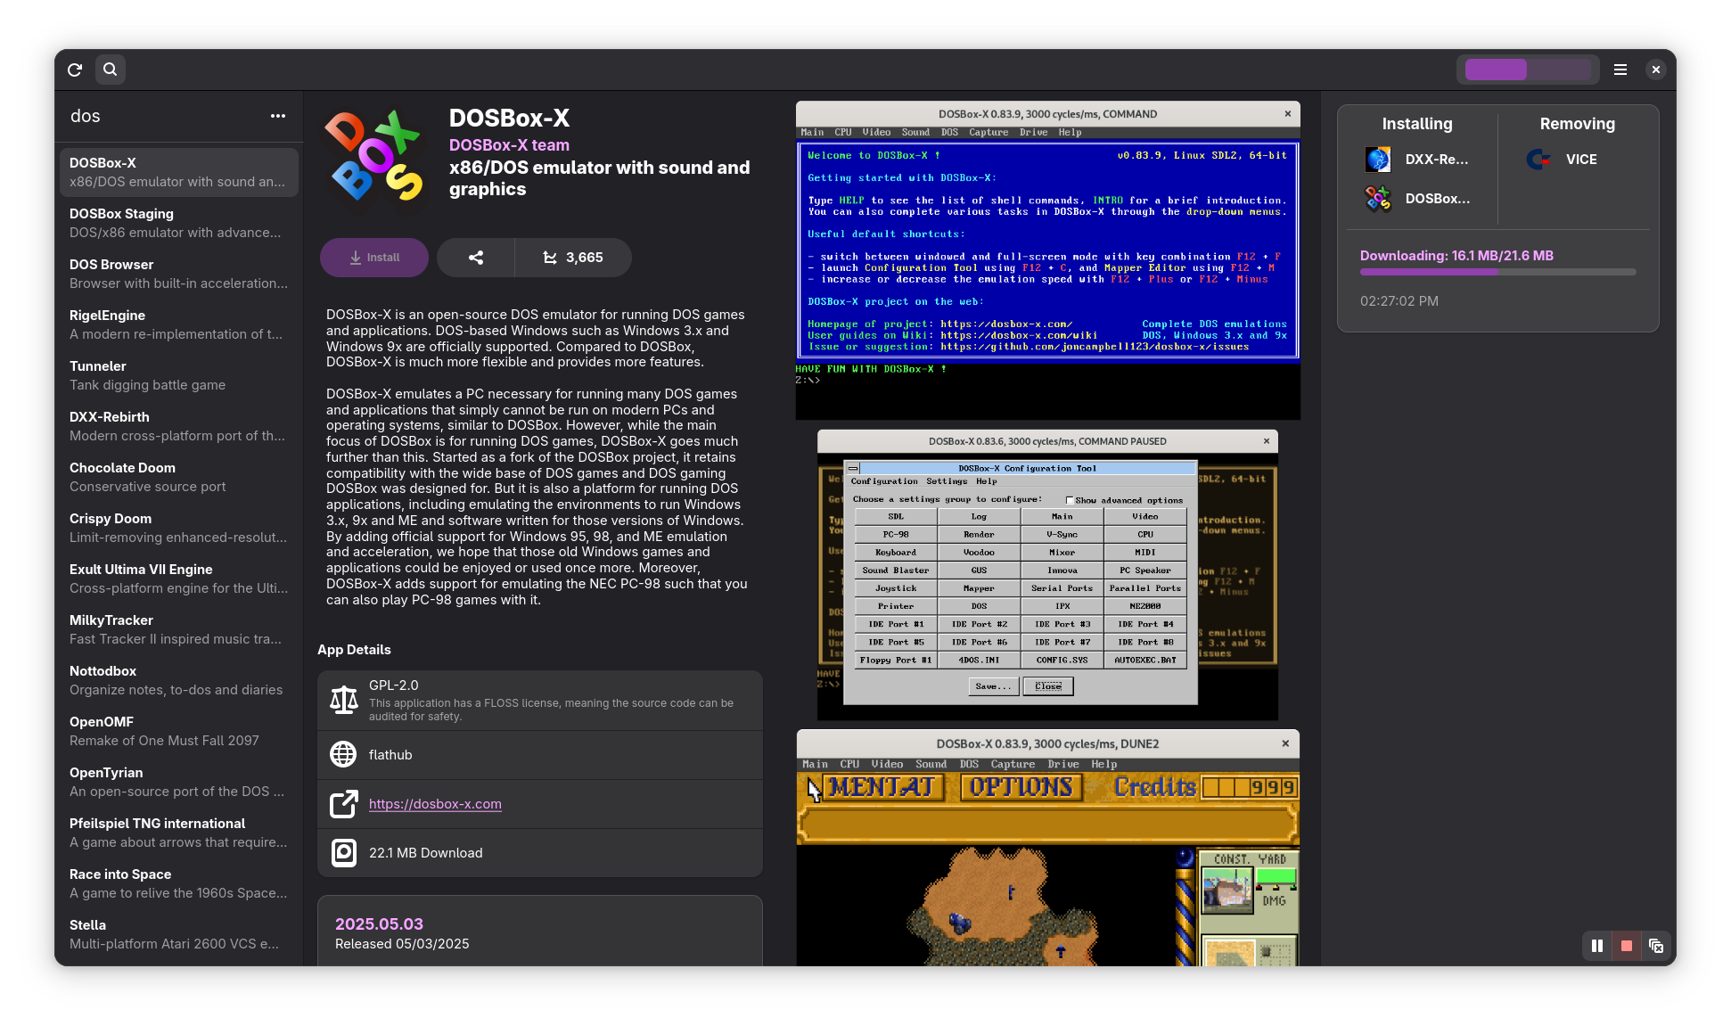Image resolution: width=1731 pixels, height=1026 pixels.
Task: Open the https://dosbox-x.com link
Action: tap(435, 804)
